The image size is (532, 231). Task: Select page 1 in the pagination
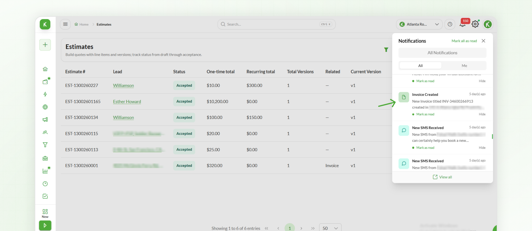290,228
